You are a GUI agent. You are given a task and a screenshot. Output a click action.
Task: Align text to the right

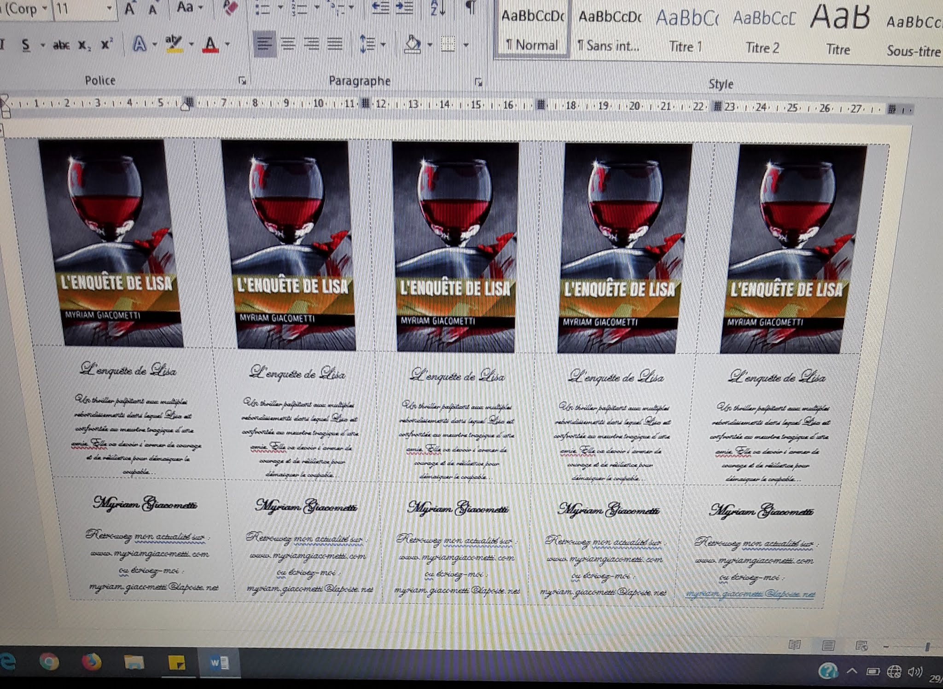point(312,44)
